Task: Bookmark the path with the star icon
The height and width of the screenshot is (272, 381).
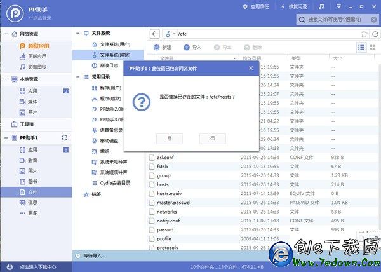Action: click(x=363, y=34)
